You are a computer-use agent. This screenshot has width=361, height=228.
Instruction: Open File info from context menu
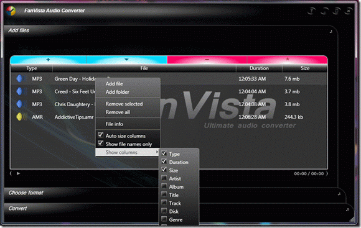pyautogui.click(x=115, y=124)
